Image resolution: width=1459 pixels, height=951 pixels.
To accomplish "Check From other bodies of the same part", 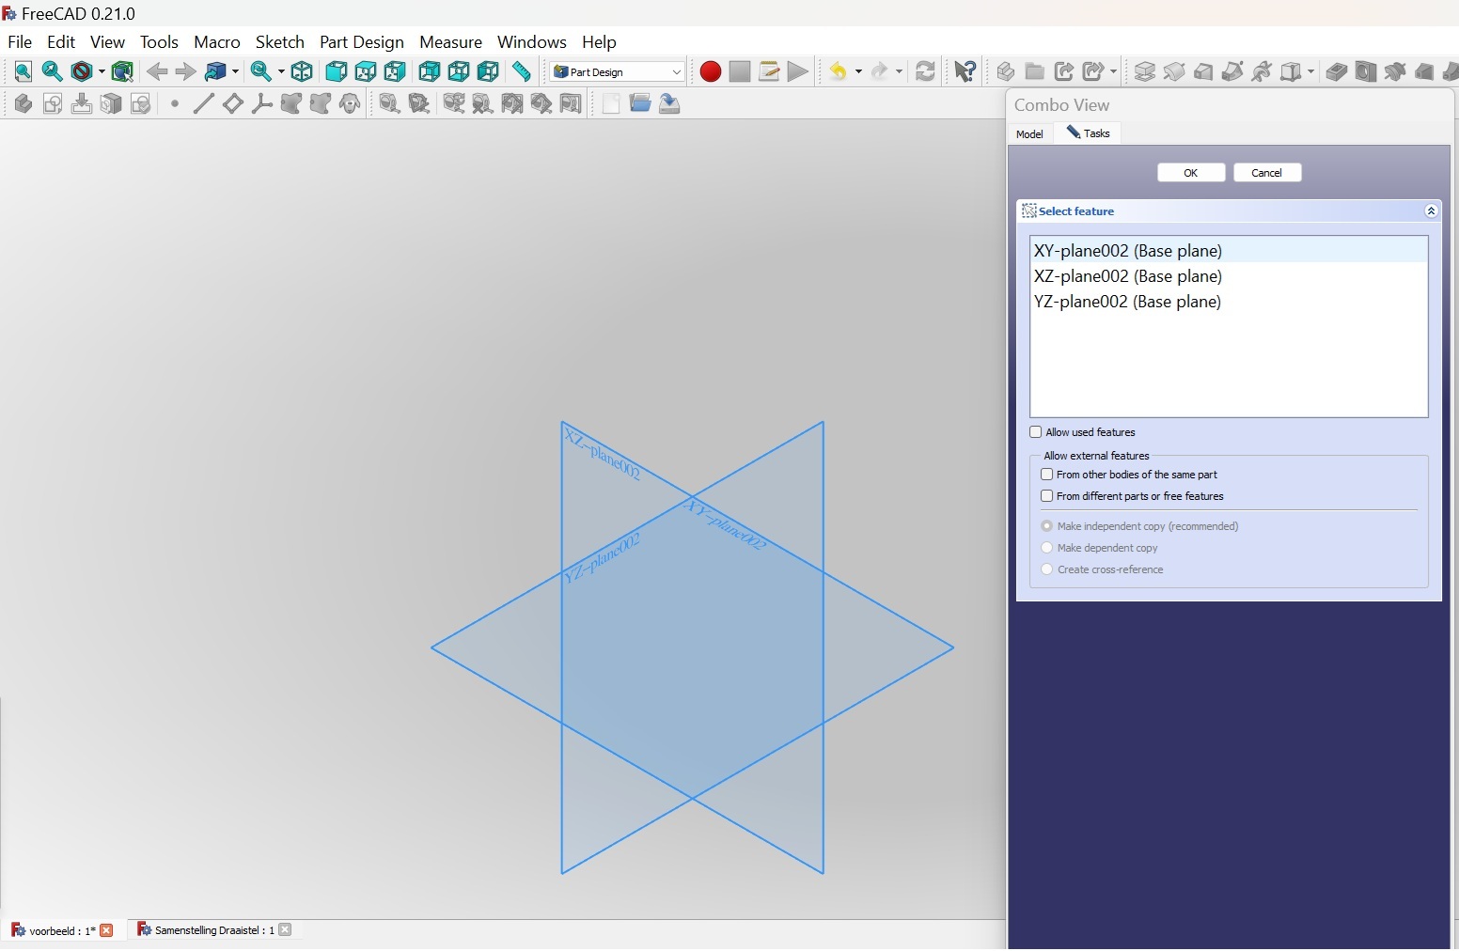I will [1046, 475].
